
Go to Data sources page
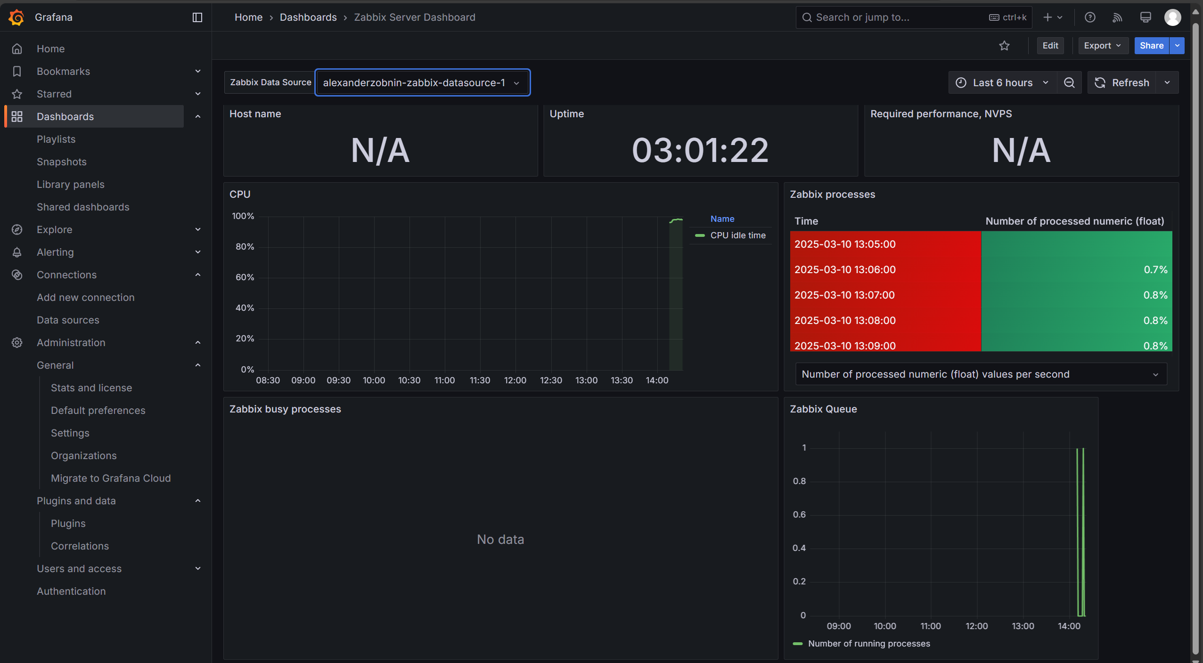pyautogui.click(x=68, y=320)
